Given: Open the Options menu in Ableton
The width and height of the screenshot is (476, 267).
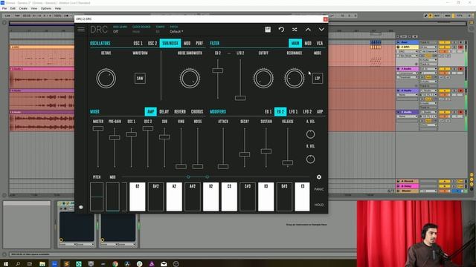Looking at the screenshot, I should [46, 8].
